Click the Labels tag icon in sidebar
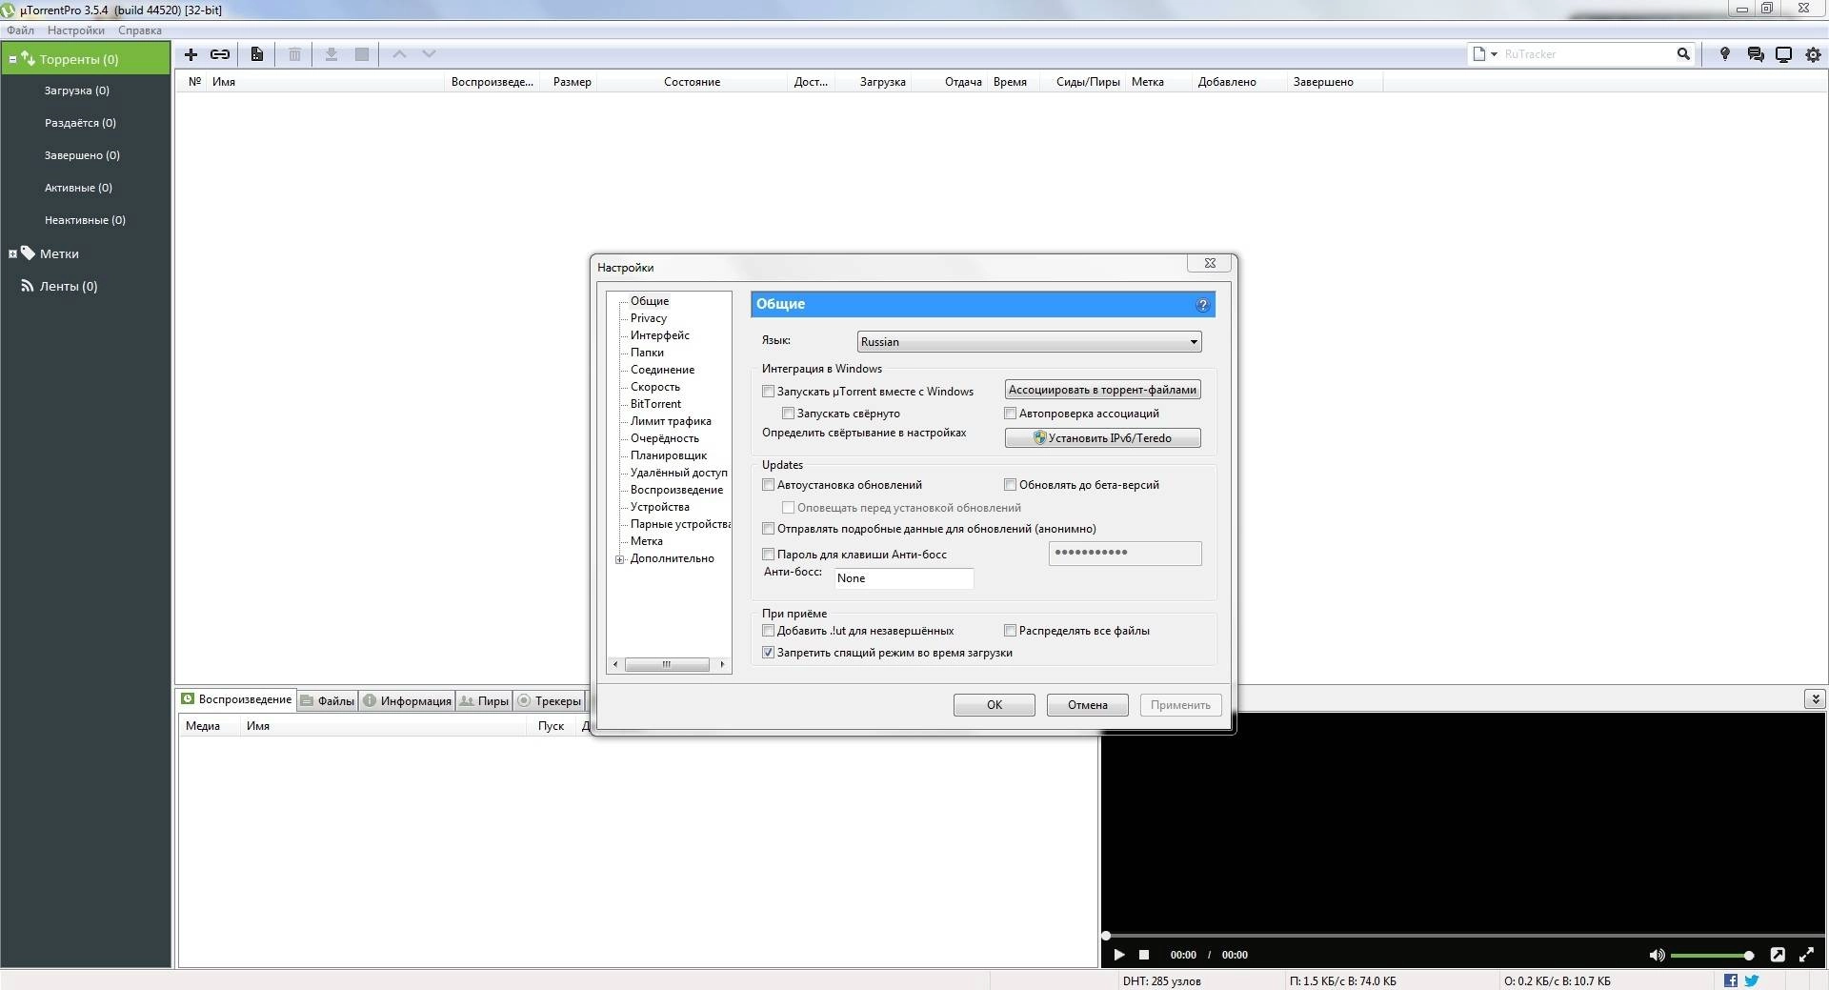This screenshot has height=990, width=1829. (28, 253)
